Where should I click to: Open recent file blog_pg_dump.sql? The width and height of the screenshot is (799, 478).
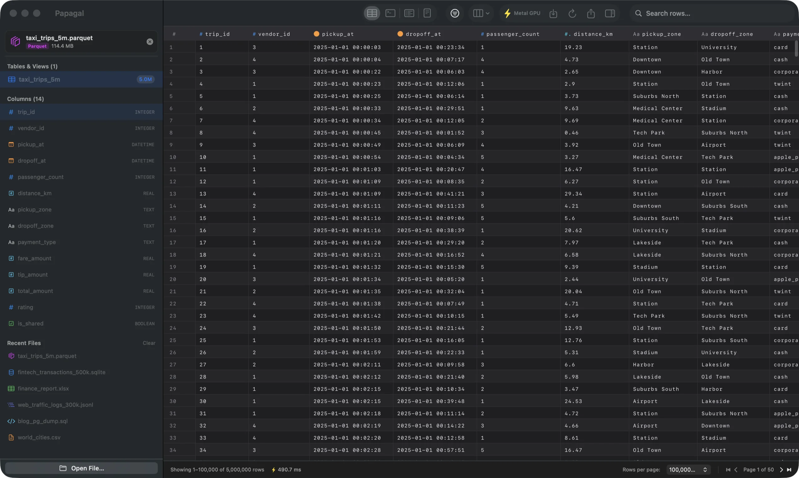point(81,421)
